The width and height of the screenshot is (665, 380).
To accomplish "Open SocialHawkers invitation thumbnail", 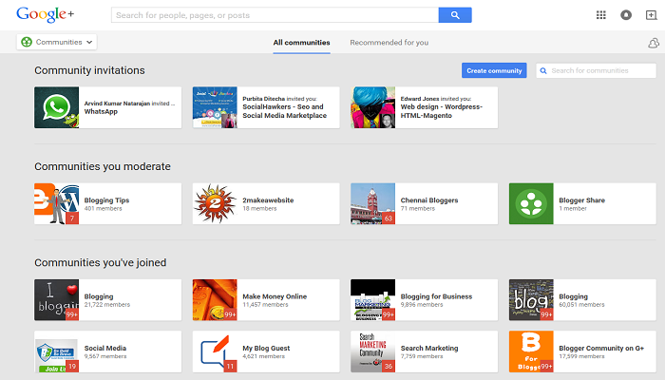I will tap(215, 107).
